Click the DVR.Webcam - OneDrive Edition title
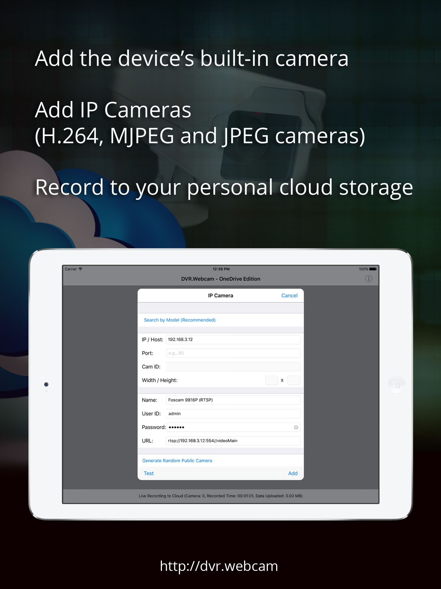The height and width of the screenshot is (589, 441). (x=220, y=279)
